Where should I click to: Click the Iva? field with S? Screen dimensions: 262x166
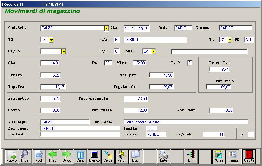[190, 63]
